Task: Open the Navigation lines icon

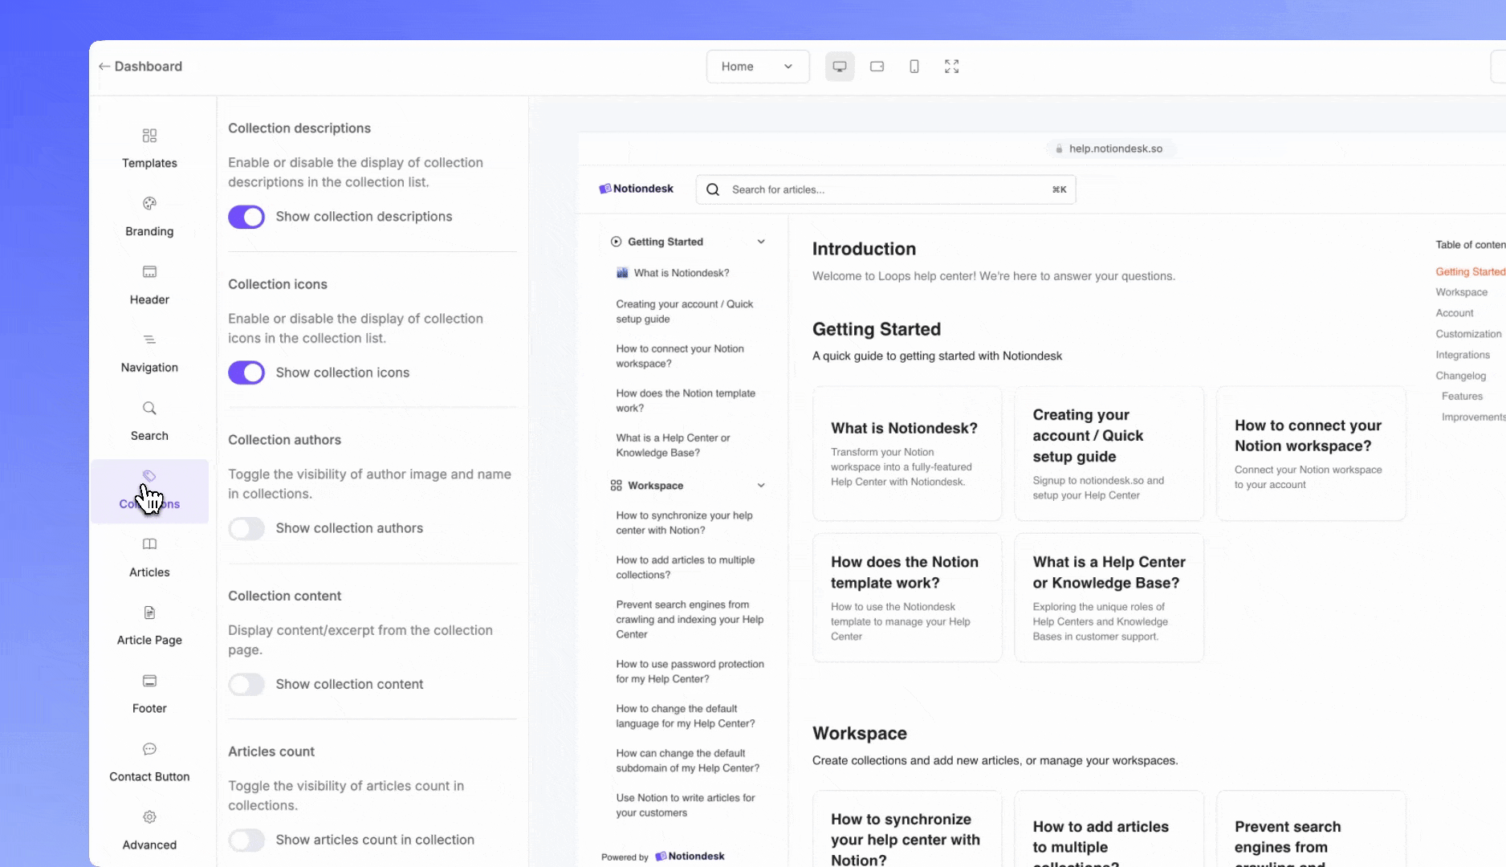Action: 149,340
